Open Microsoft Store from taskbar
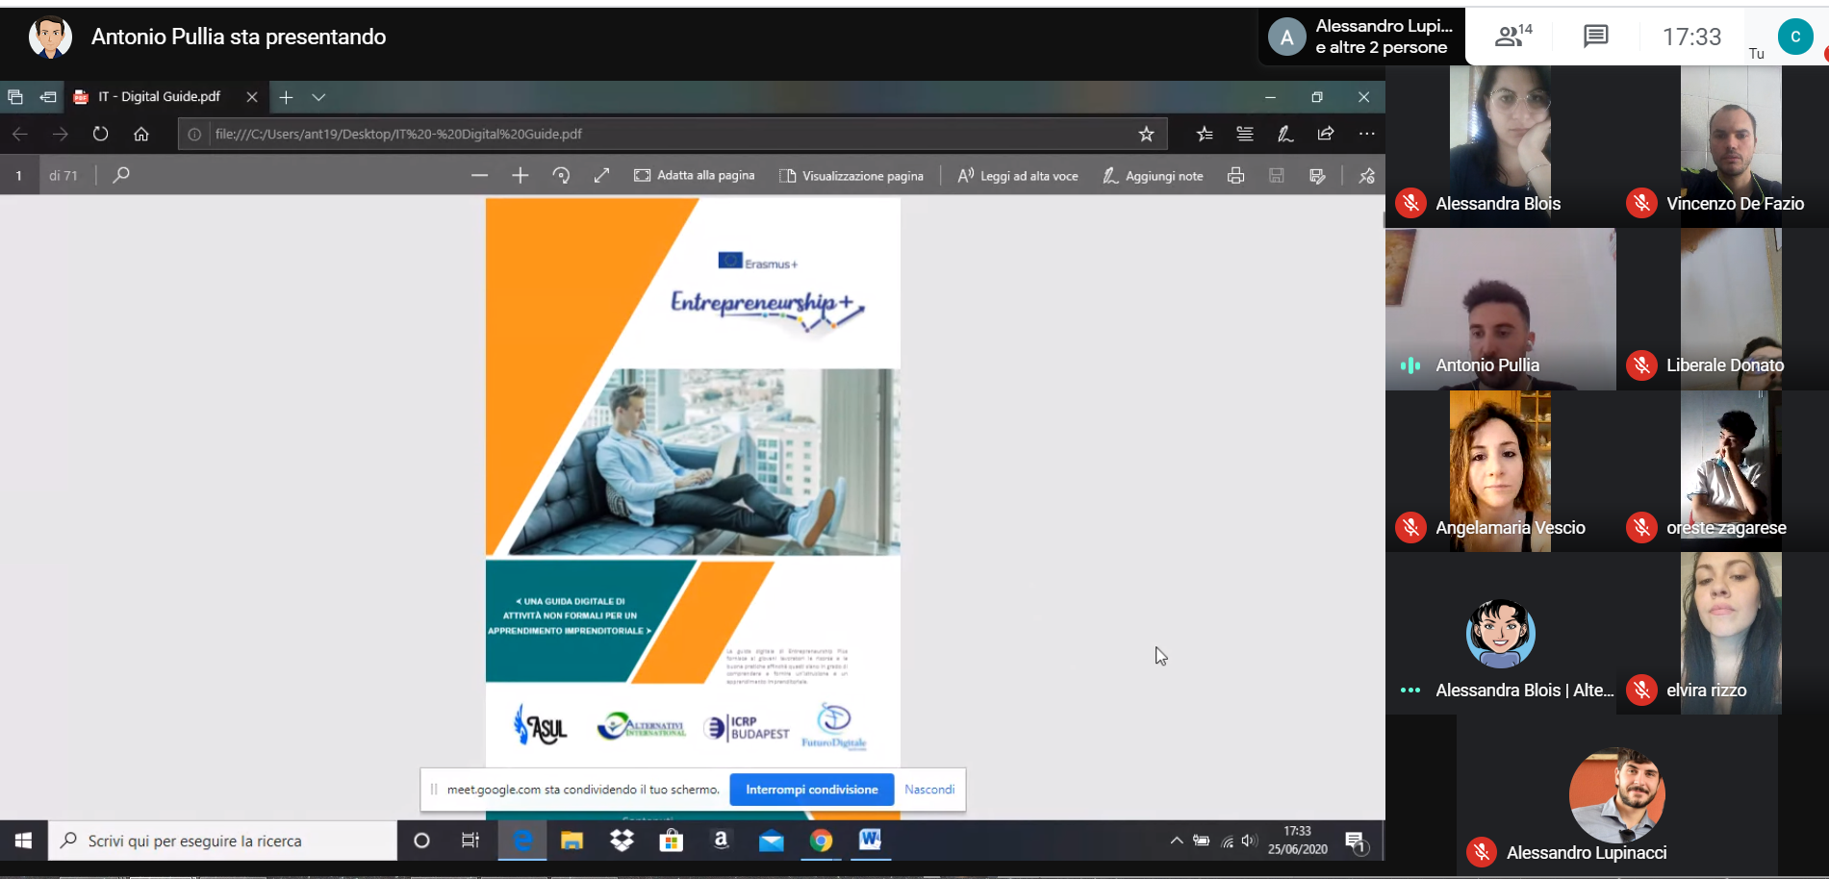This screenshot has width=1829, height=879. (x=671, y=841)
